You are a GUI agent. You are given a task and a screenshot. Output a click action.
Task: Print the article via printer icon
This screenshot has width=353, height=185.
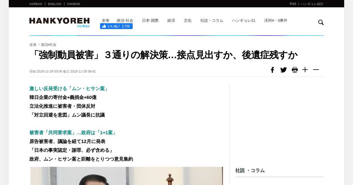point(295,70)
